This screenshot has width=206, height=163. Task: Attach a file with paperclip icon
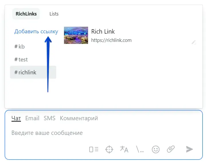coord(171,149)
